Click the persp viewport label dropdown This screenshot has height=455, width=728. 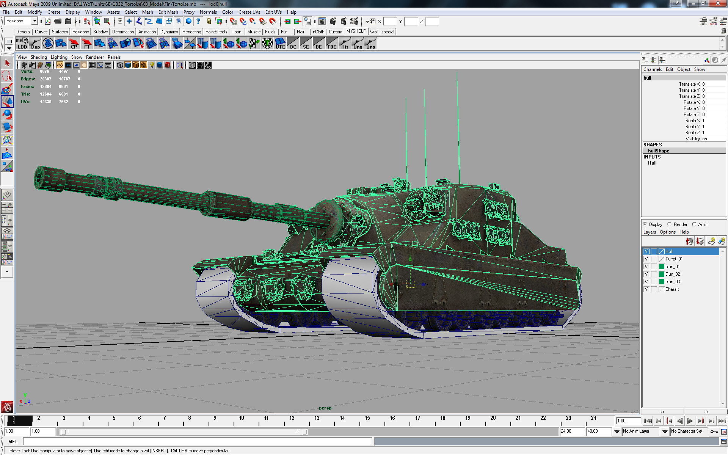tap(324, 408)
